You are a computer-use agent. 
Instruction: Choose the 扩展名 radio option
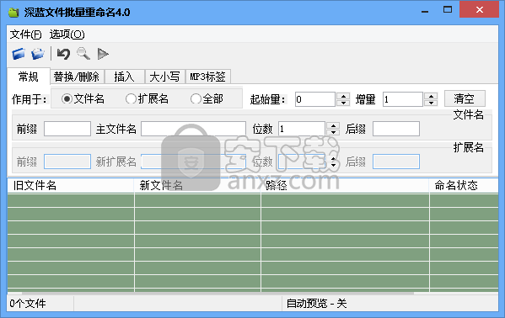(148, 98)
